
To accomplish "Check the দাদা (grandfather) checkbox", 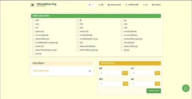I will (33, 28).
